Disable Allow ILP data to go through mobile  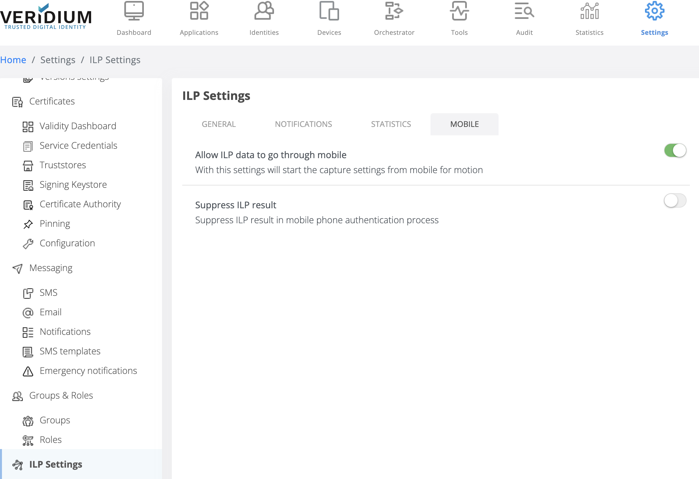pos(675,150)
